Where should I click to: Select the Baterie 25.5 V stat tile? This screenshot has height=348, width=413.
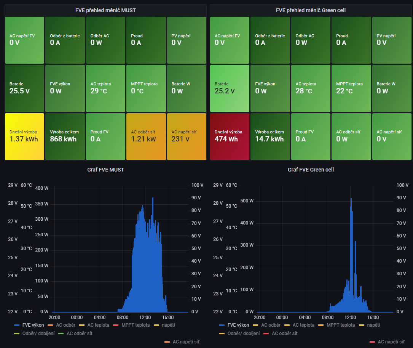pyautogui.click(x=24, y=88)
